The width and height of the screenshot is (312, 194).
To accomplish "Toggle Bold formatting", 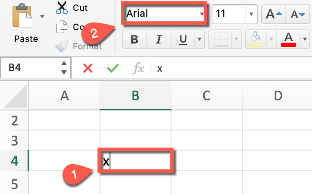I will pos(135,39).
